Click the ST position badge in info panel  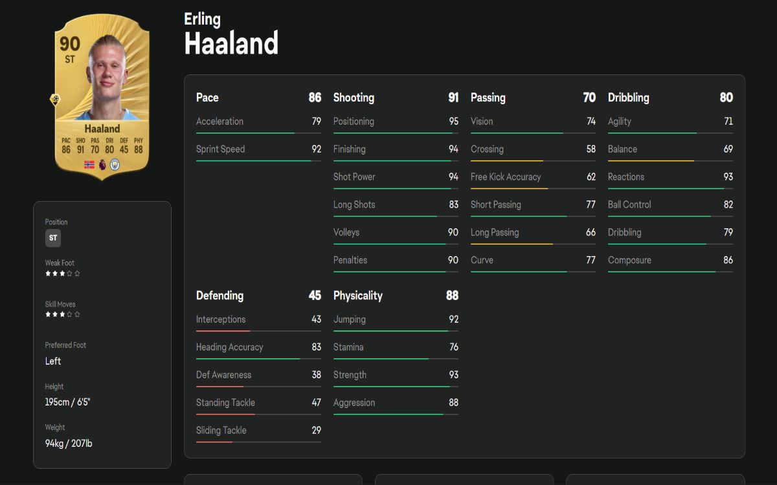click(x=53, y=238)
